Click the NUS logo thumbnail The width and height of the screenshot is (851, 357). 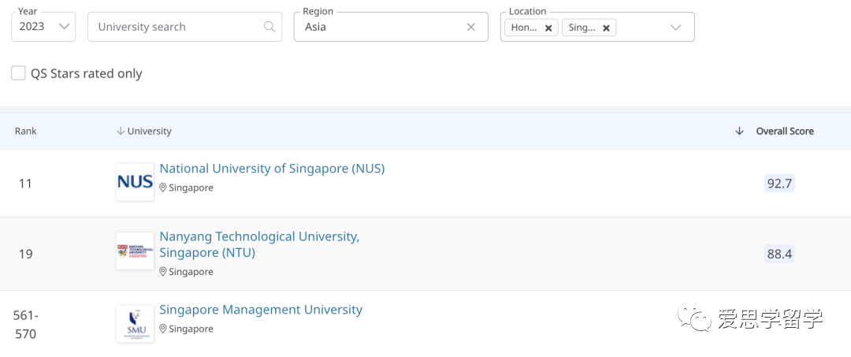tap(136, 182)
